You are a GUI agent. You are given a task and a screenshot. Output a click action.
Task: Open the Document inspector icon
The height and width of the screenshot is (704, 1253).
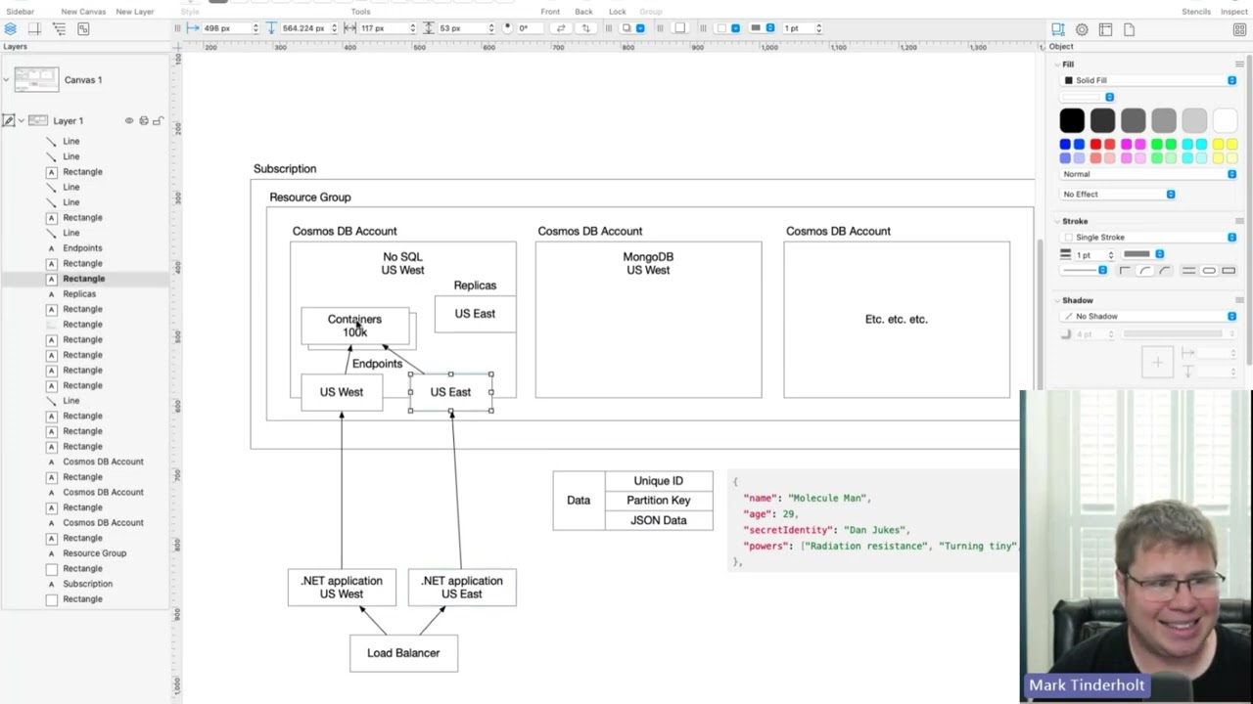[1129, 30]
